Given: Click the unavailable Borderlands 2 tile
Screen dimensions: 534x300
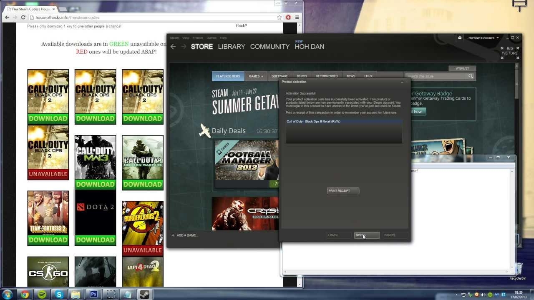Looking at the screenshot, I should coord(143,228).
